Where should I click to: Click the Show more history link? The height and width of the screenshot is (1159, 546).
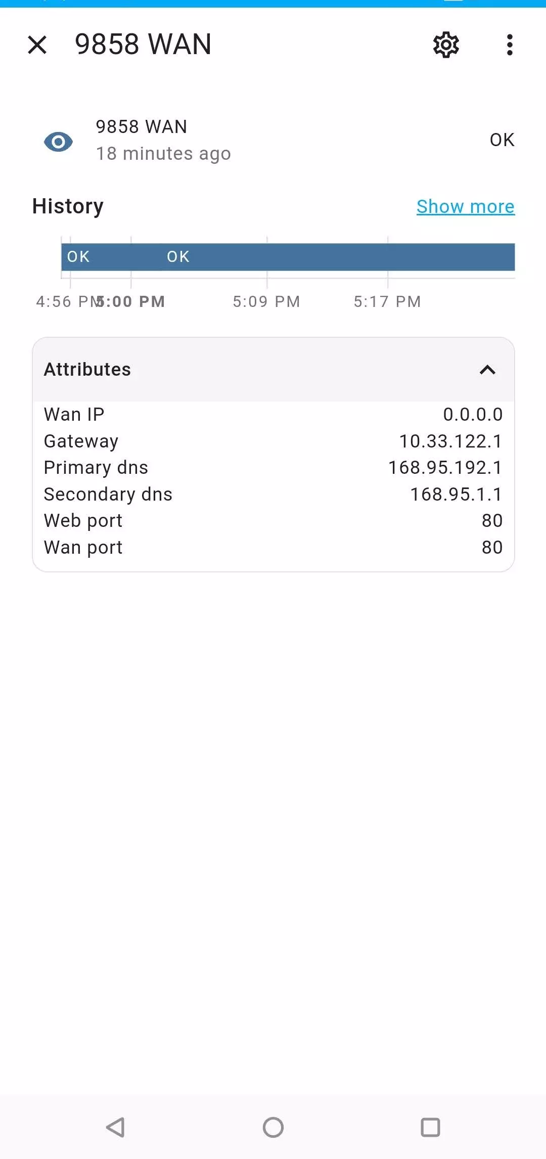click(x=465, y=206)
